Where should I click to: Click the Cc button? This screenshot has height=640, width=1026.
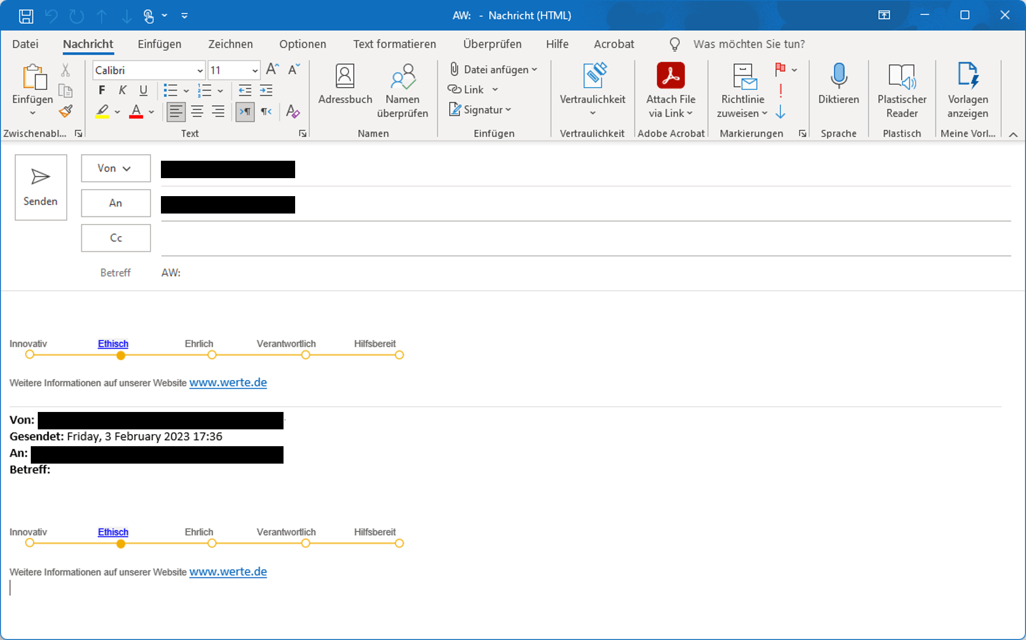pos(116,238)
